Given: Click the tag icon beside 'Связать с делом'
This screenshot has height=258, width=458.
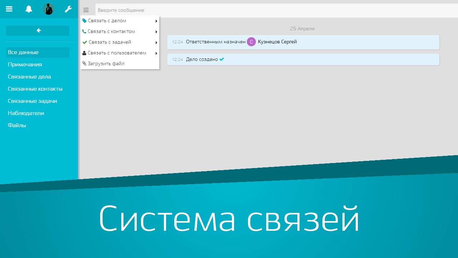Looking at the screenshot, I should (x=84, y=20).
